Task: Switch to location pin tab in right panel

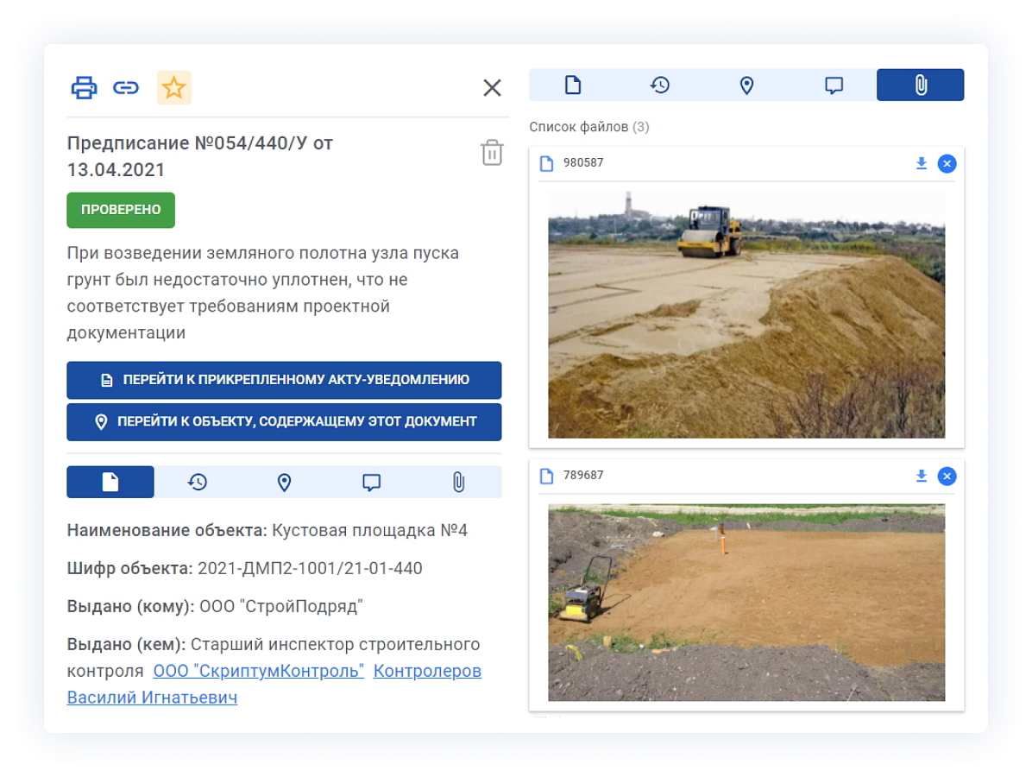Action: [x=746, y=85]
